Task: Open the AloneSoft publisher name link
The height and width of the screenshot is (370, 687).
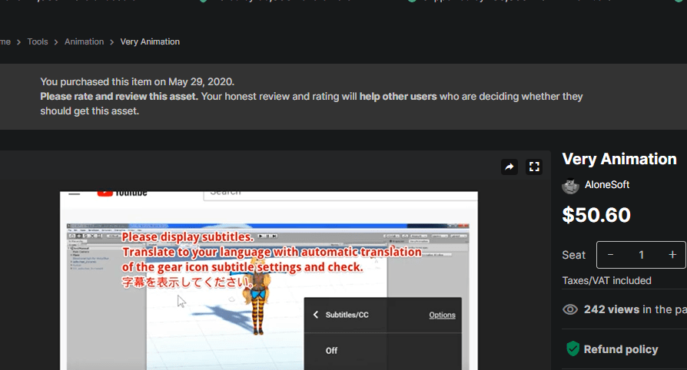Action: pyautogui.click(x=607, y=185)
